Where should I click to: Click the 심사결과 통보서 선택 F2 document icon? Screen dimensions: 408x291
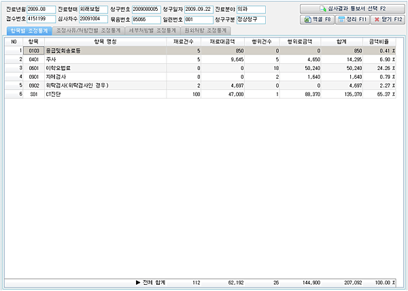click(323, 9)
